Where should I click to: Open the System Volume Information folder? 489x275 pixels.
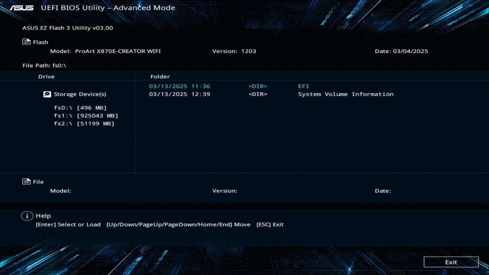(x=346, y=94)
